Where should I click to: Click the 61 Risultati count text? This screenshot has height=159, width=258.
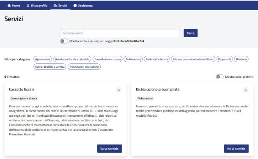[x=12, y=77]
